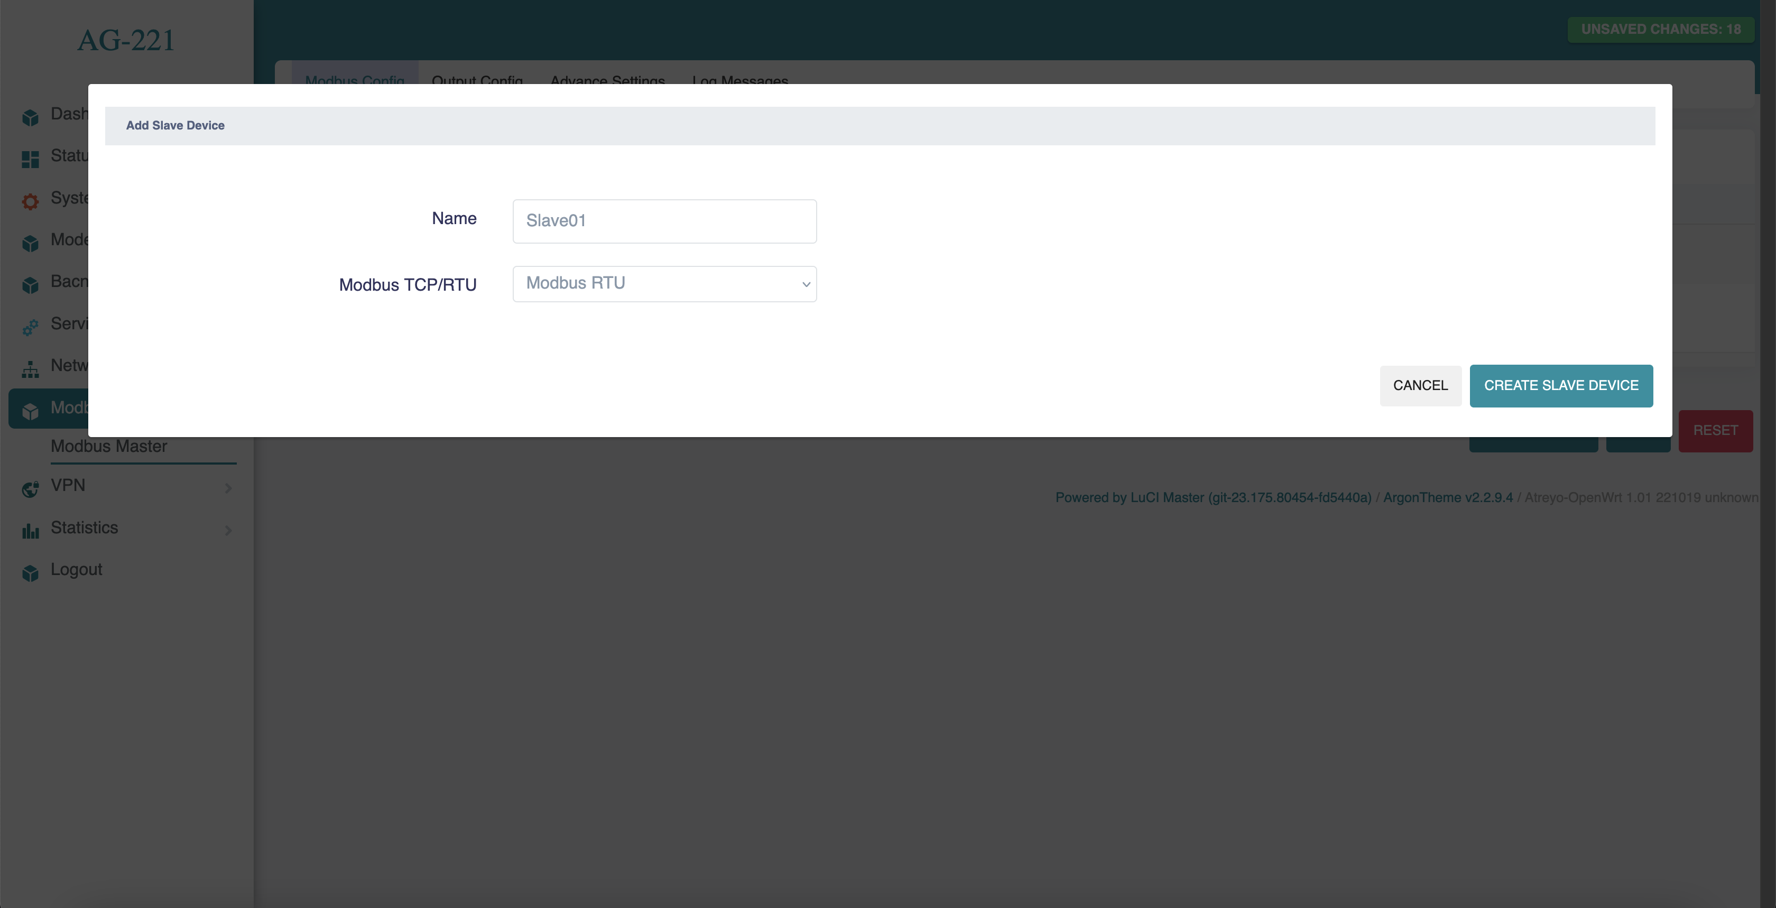This screenshot has height=908, width=1776.
Task: Click the Logout cube icon
Action: point(30,573)
